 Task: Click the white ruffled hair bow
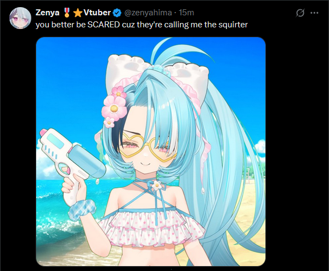[158, 72]
